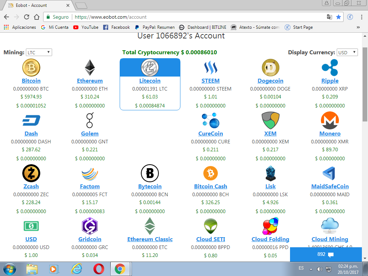Click the Cloud Mining cloud icon

[330, 226]
